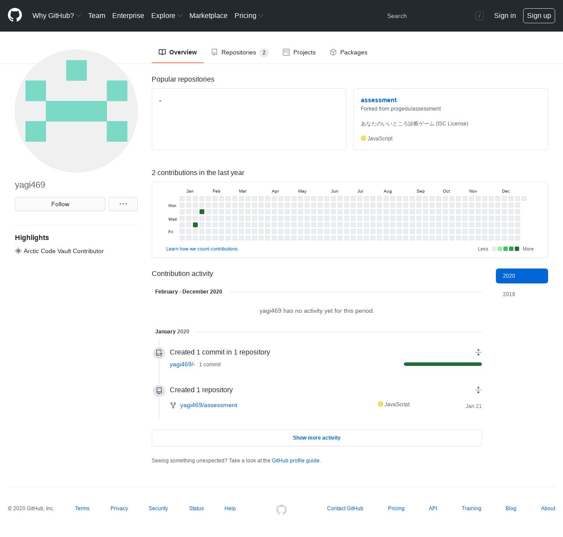Click the dark green commit progress bar
This screenshot has height=537, width=563.
pyautogui.click(x=443, y=364)
